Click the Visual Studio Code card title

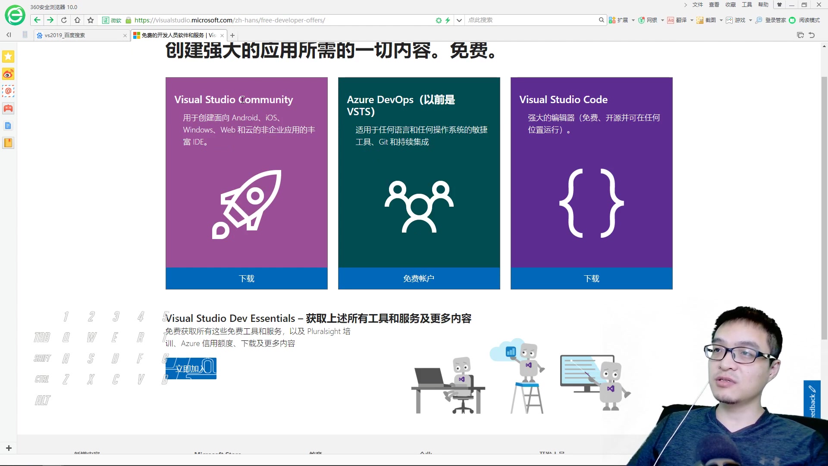pos(563,100)
